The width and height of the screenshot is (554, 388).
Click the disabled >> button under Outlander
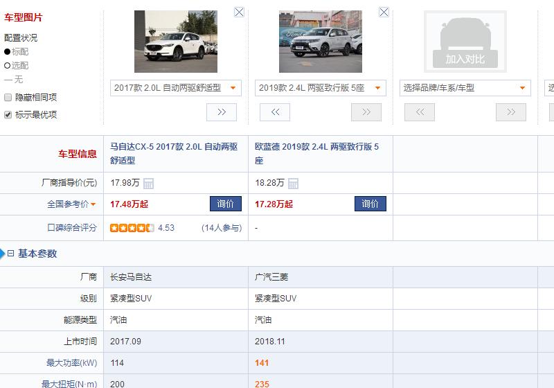(x=366, y=112)
